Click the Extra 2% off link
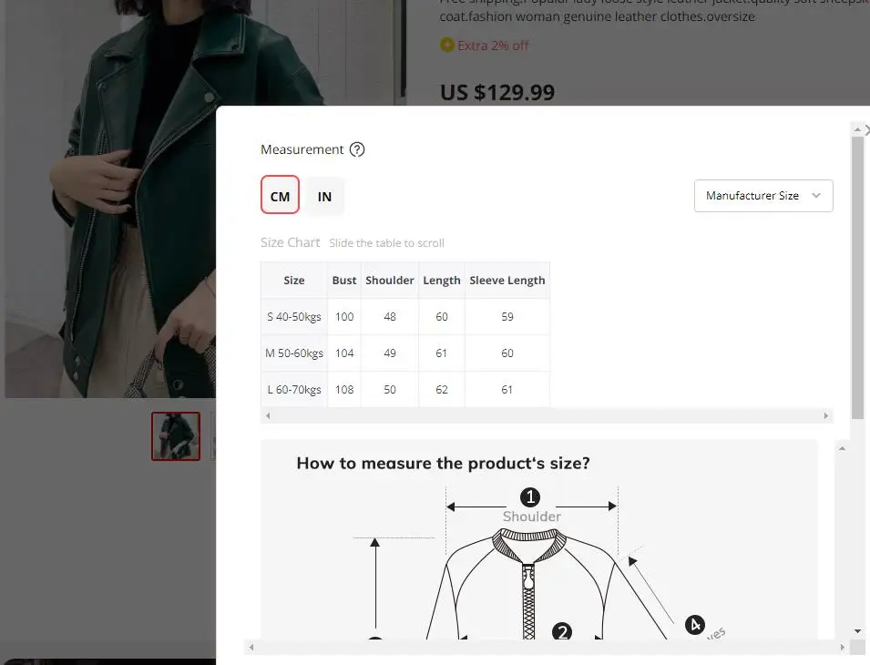 point(493,46)
